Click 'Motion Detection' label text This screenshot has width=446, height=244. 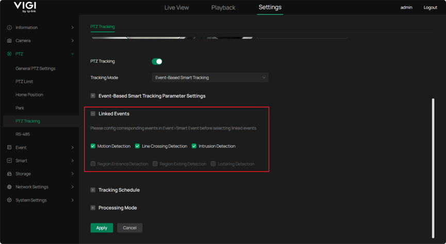tap(114, 146)
